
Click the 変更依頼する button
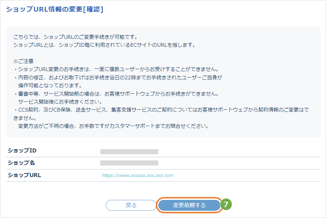tap(189, 205)
